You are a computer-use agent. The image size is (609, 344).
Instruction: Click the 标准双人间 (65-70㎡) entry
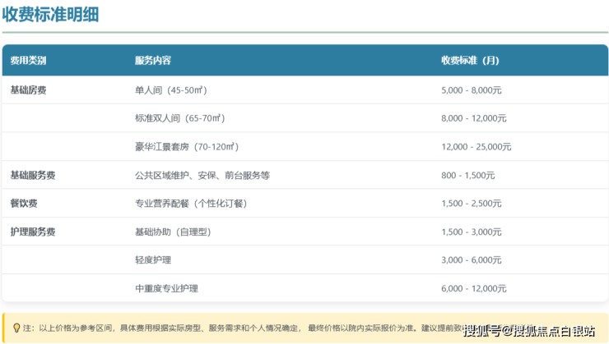click(180, 118)
